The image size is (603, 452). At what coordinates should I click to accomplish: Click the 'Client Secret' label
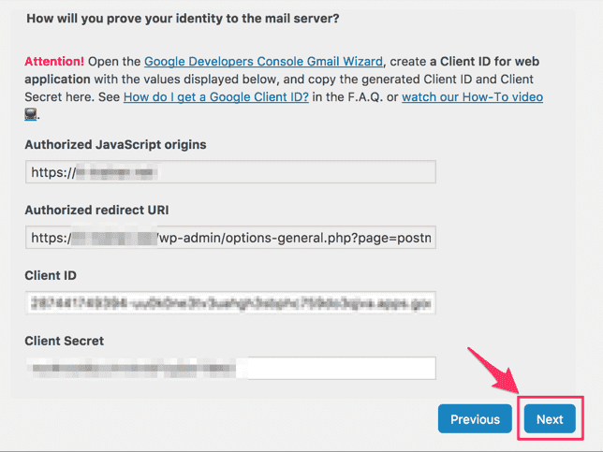click(x=65, y=341)
